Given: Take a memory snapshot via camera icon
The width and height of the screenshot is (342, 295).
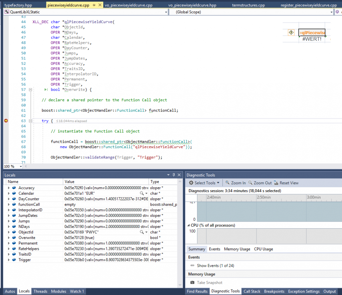Looking at the screenshot, I should [192, 282].
